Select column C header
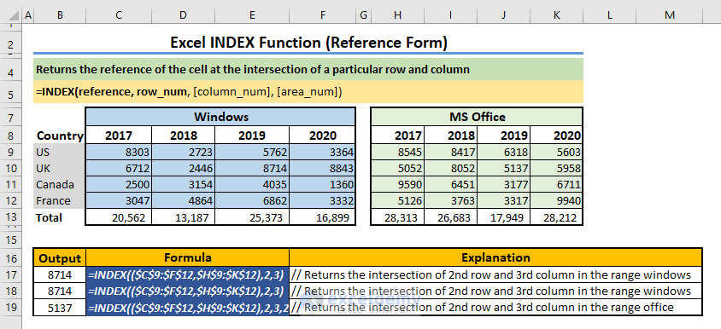The width and height of the screenshot is (721, 329). tap(119, 15)
